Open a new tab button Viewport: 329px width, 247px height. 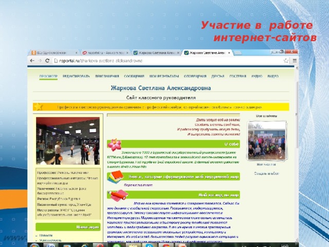pos(237,53)
